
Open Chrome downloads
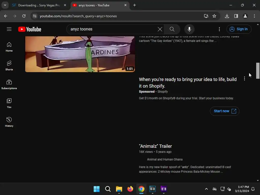pos(227,16)
